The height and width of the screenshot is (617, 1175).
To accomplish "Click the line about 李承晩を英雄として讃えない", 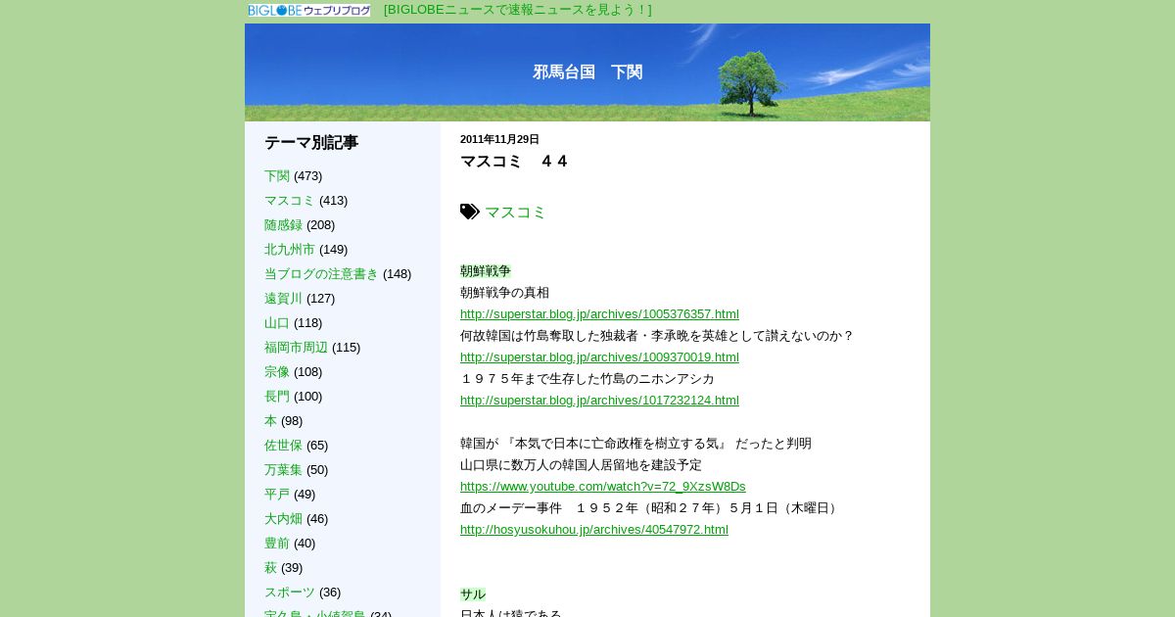I will [657, 336].
